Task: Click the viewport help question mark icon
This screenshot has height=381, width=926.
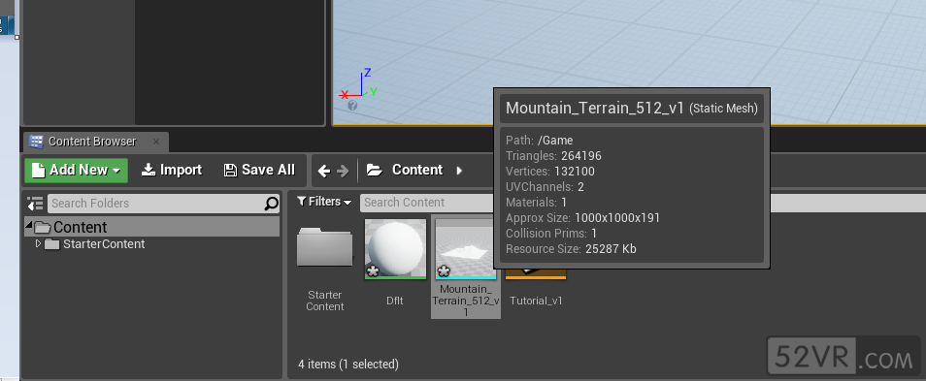Action: (352, 106)
